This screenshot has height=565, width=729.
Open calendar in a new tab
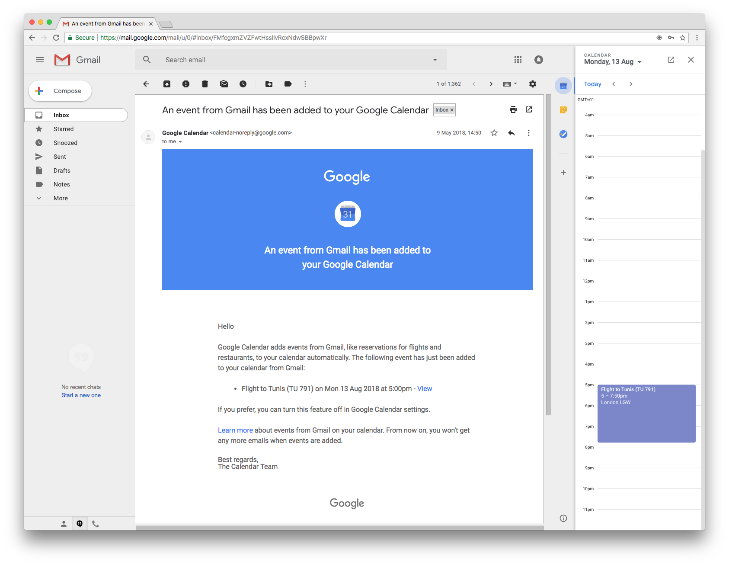tap(671, 60)
